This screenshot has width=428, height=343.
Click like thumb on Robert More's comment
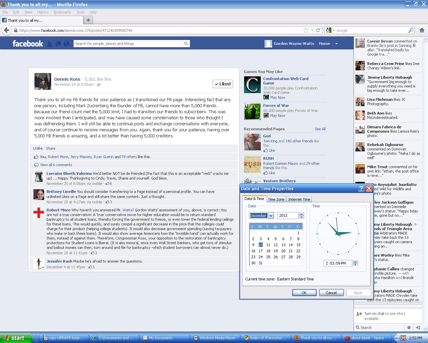[x=93, y=253]
